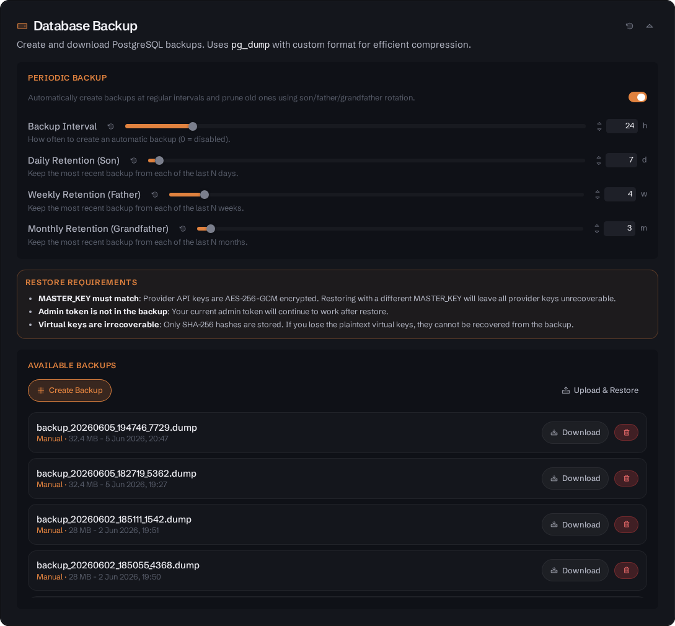The width and height of the screenshot is (675, 626).
Task: Click the Backup Interval slider handle
Action: 193,126
